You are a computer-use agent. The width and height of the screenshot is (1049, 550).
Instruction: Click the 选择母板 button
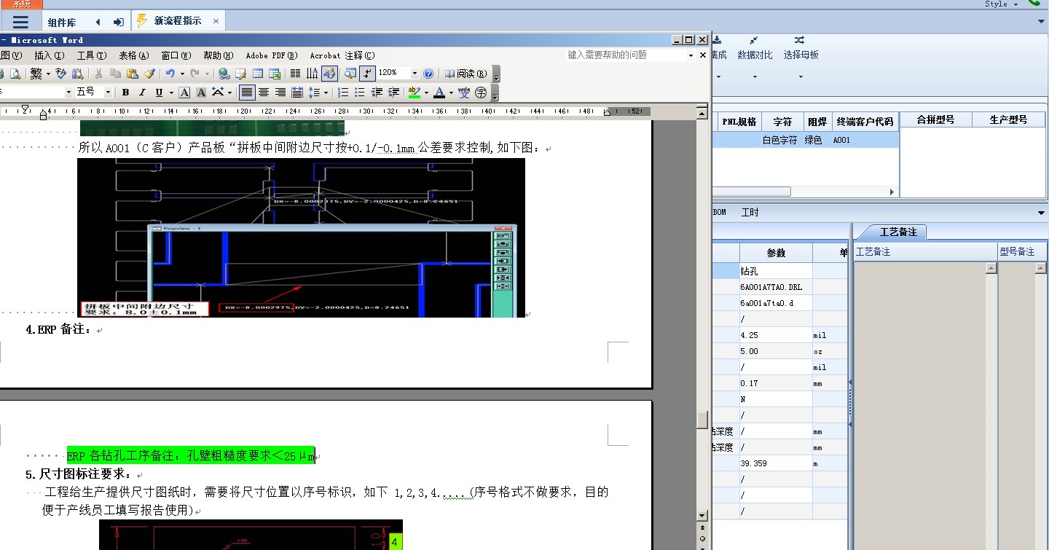[x=801, y=48]
